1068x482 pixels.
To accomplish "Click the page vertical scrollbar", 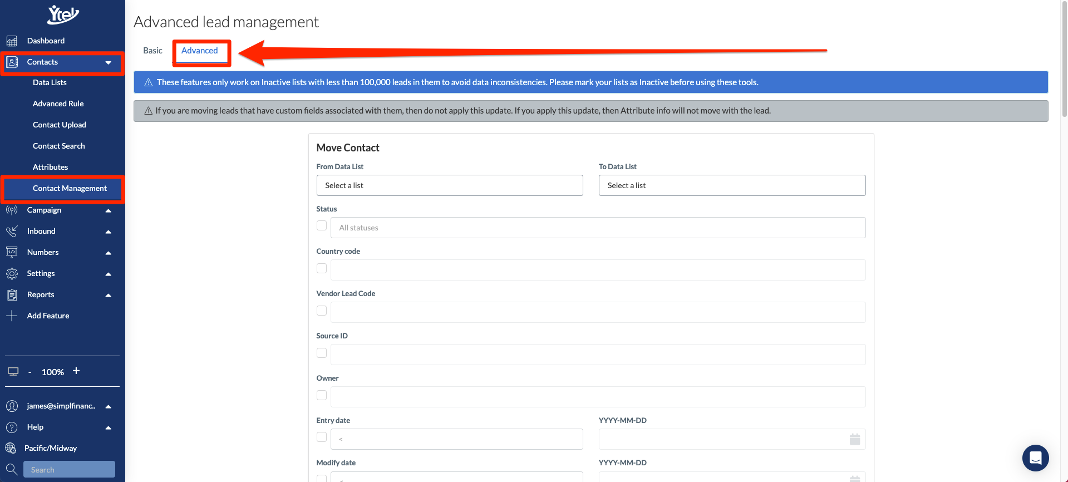I will 1064,58.
